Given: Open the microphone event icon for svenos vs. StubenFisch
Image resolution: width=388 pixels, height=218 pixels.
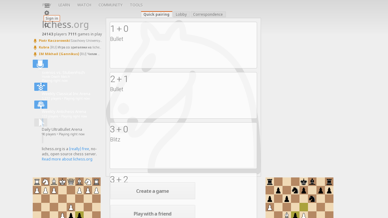Looking at the screenshot, I should click(40, 64).
